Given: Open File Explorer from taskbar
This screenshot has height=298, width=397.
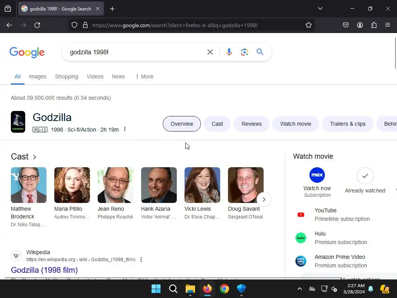Looking at the screenshot, I should (x=190, y=289).
